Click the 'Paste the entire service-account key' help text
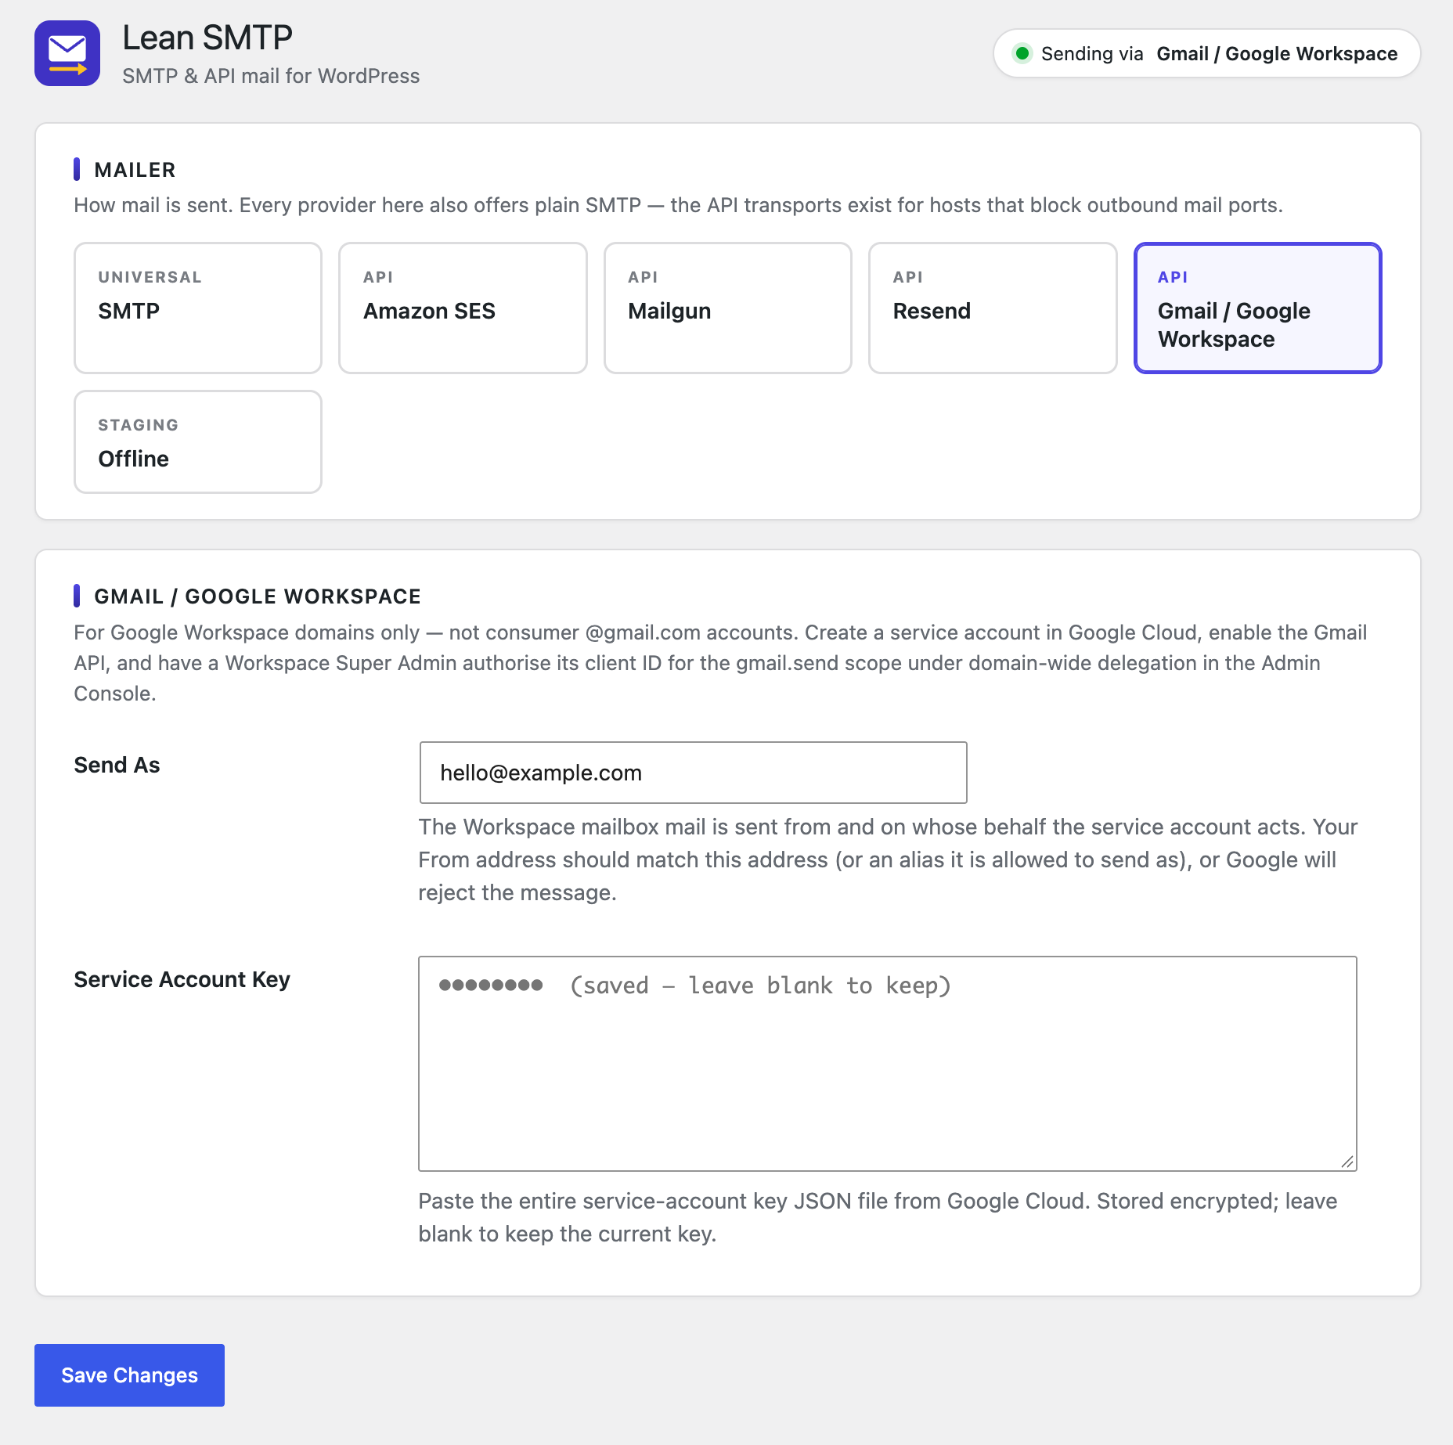This screenshot has height=1445, width=1453. pos(878,1217)
